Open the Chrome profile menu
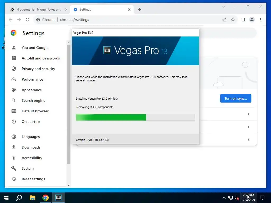The height and width of the screenshot is (203, 271). click(x=252, y=20)
